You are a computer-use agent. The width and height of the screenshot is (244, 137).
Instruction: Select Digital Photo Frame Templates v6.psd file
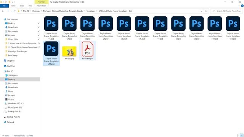[x=142, y=28]
